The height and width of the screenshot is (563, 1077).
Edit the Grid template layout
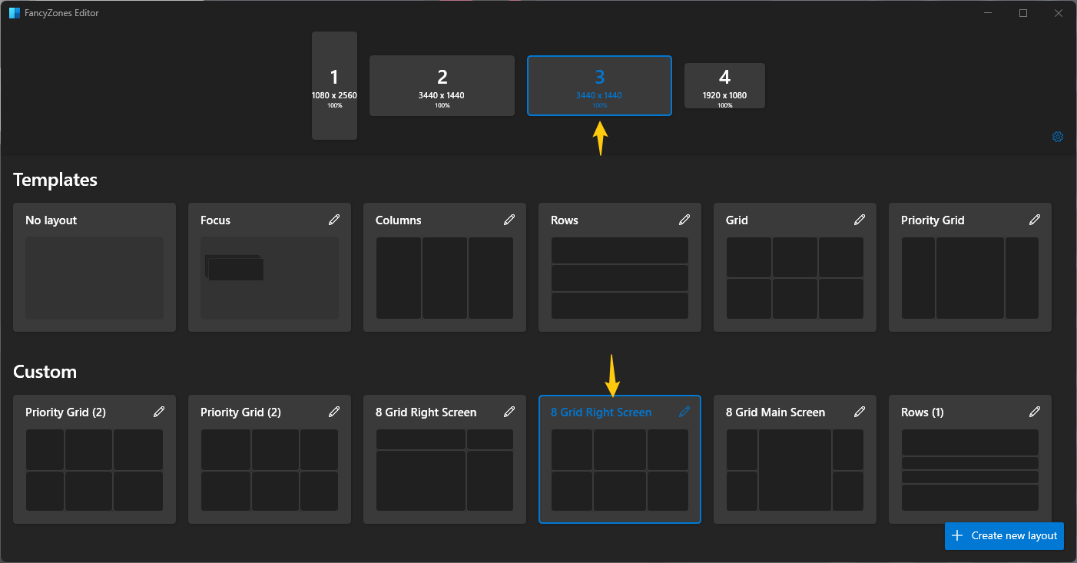(x=860, y=220)
